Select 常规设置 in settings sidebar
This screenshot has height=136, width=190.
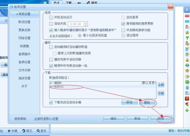click(x=25, y=14)
